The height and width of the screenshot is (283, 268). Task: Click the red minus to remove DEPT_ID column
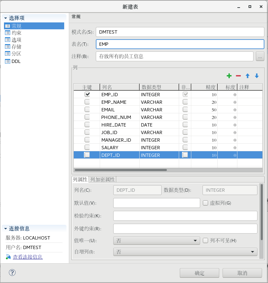(238, 76)
